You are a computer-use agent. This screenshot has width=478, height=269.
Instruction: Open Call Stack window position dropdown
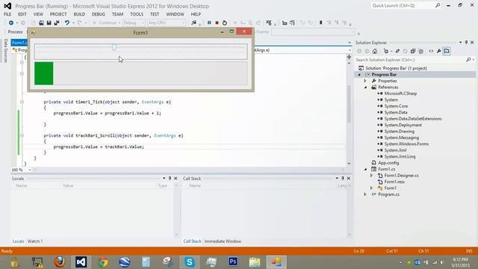(x=337, y=179)
